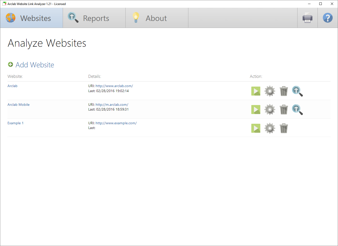The image size is (338, 246).
Task: Click the application icon in title bar
Action: (x=4, y=4)
